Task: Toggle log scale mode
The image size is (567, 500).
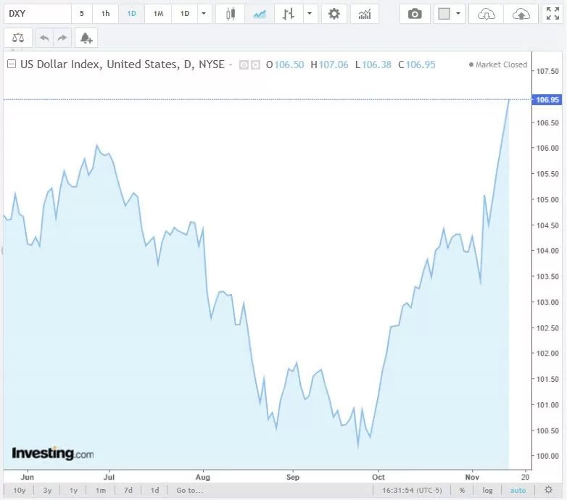Action: (488, 491)
